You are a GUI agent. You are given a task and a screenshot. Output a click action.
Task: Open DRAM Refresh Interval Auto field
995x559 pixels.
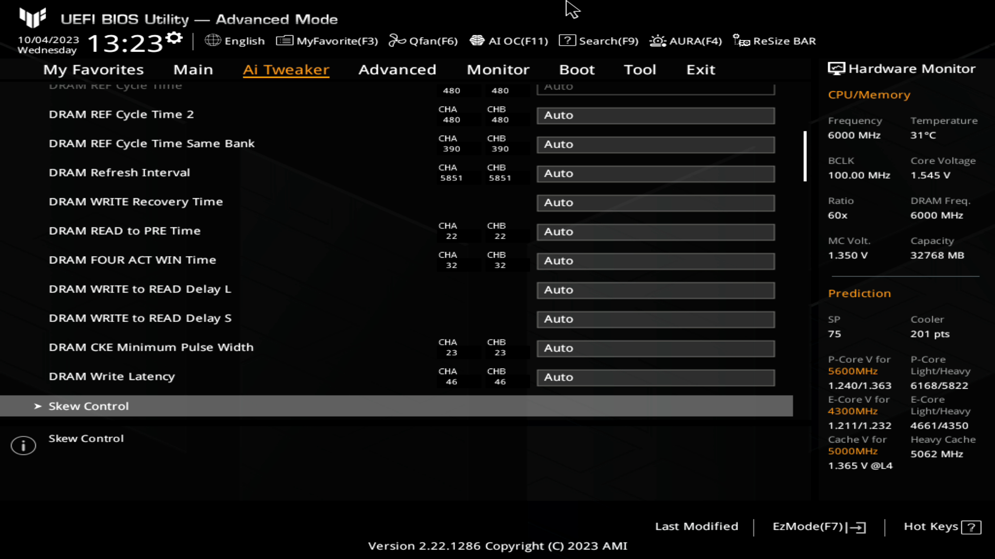point(656,173)
